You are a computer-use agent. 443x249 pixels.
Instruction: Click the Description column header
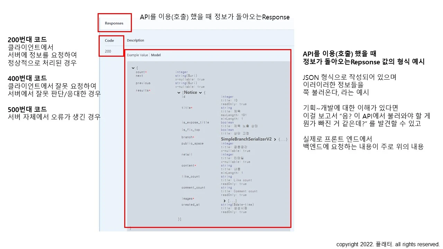[135, 40]
